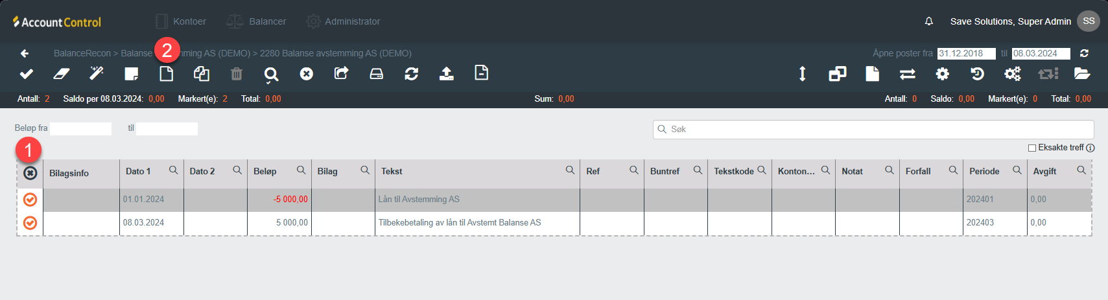Select the eraser tool icon
This screenshot has height=300, width=1108.
click(61, 74)
